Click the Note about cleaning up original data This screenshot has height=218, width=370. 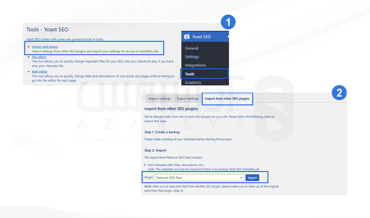pos(211,189)
